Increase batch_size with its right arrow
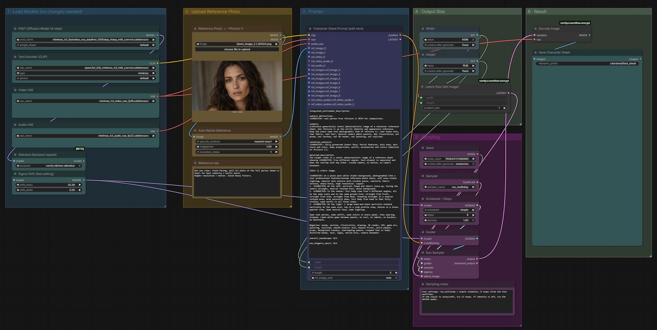Viewport: 657px width, 330px height. tap(504, 108)
